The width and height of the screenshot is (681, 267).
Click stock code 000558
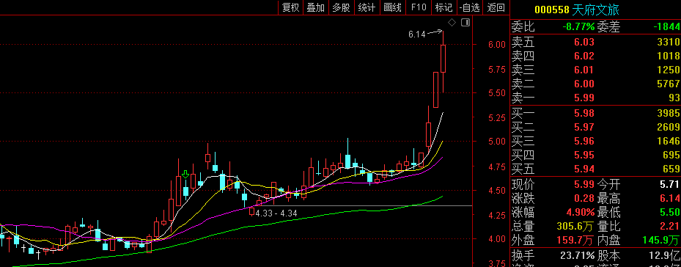coord(551,10)
